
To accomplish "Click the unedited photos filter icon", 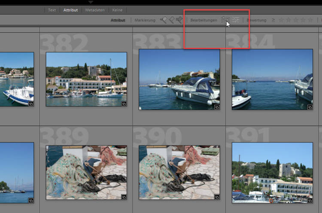I will [236, 20].
